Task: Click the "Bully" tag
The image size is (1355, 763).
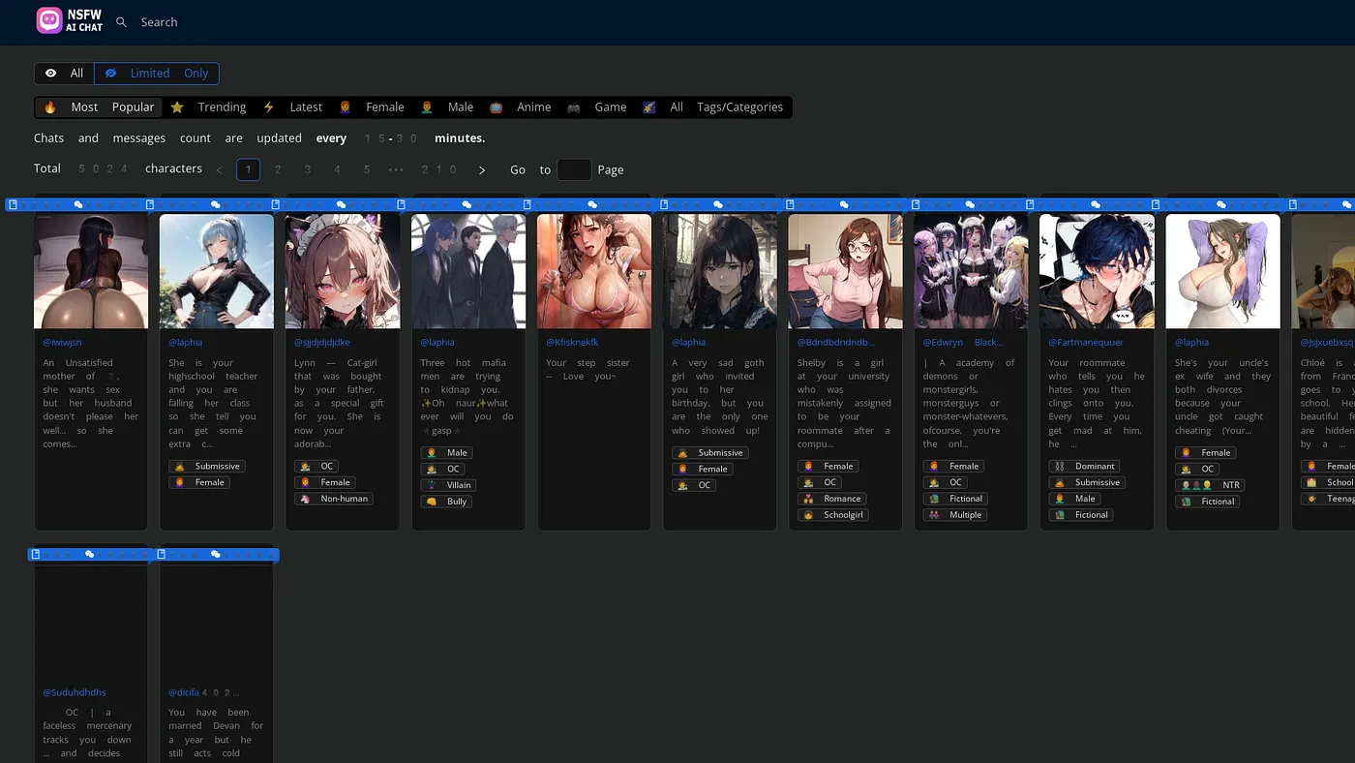Action: coord(446,502)
